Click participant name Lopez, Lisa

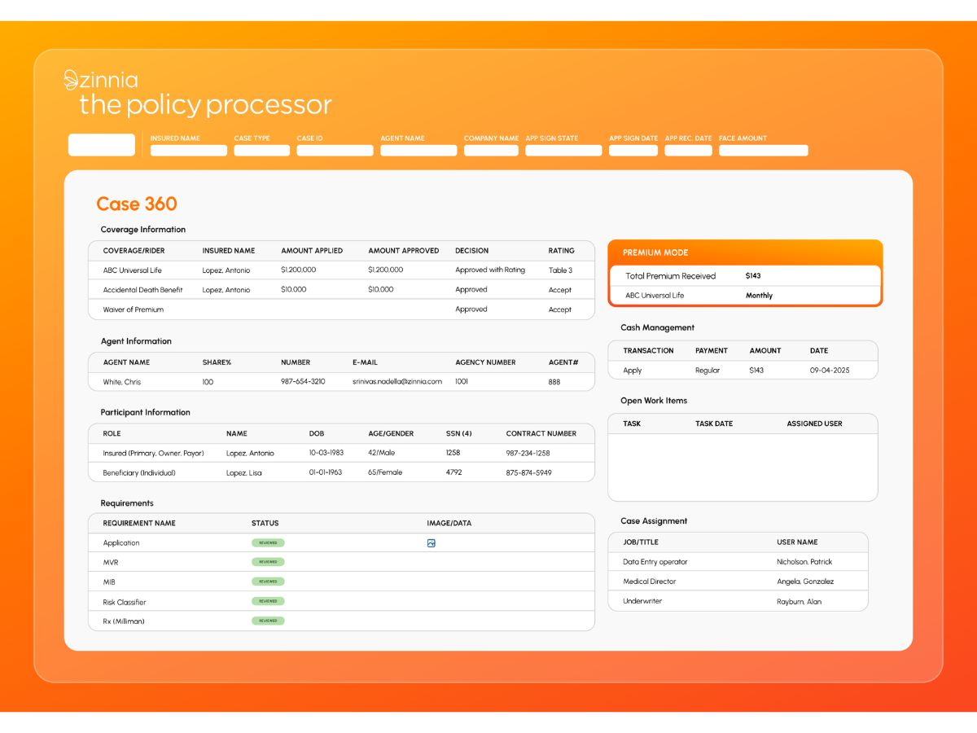coord(245,473)
